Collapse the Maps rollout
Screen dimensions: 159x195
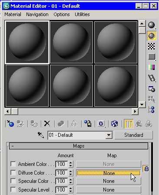[x=79, y=146]
